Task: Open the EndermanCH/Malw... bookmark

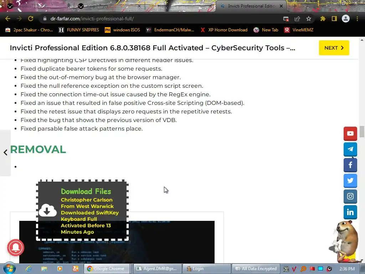Action: coord(170,30)
